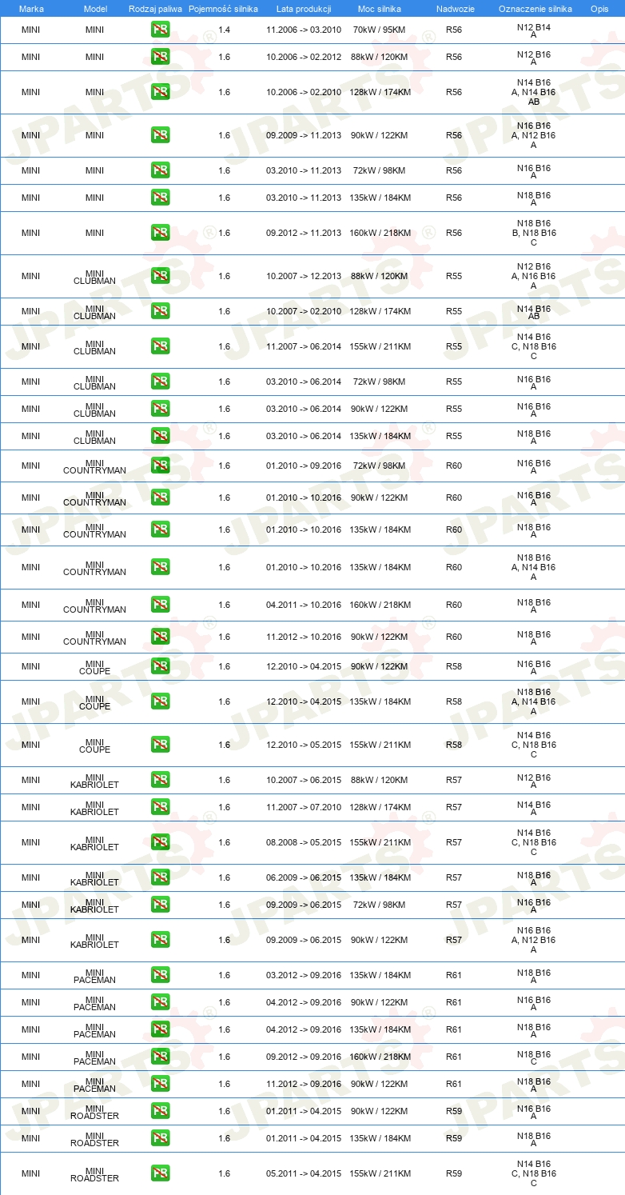Click the fuel icon for the Paceman row starting 03.2012

[x=160, y=975]
